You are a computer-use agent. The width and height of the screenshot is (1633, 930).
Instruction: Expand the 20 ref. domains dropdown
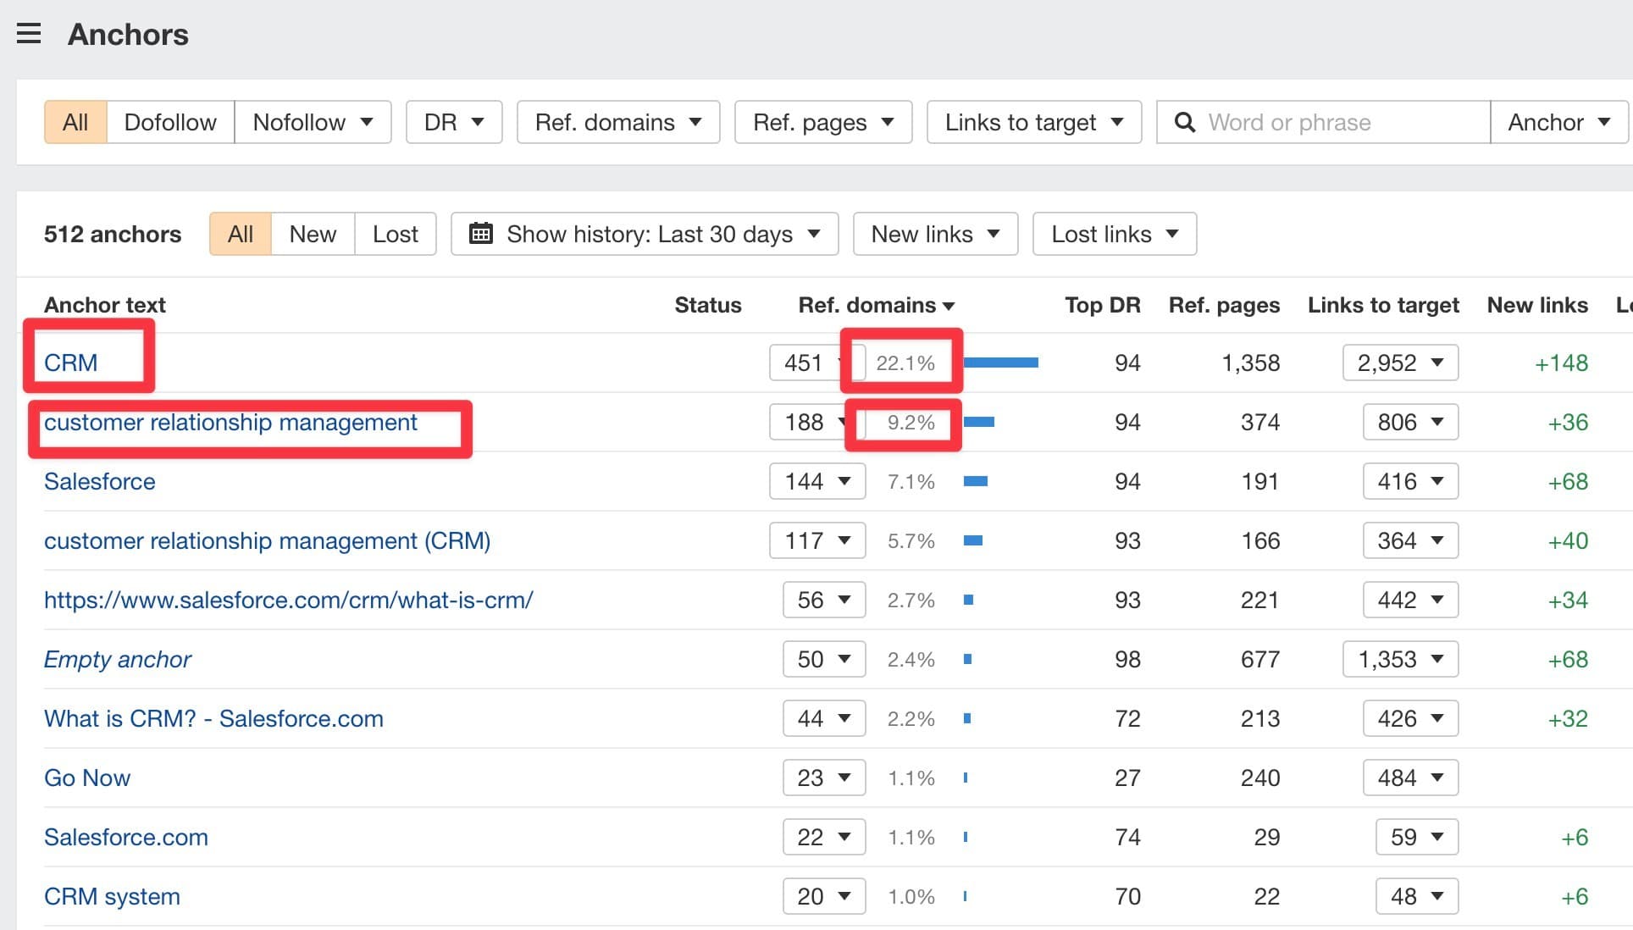(x=824, y=896)
